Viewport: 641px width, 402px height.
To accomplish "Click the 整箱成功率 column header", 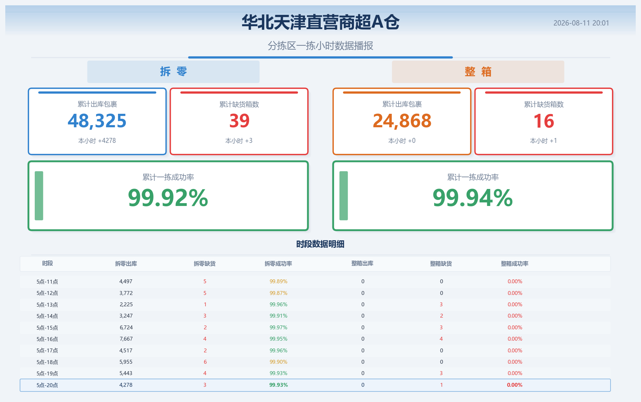I will [x=515, y=264].
